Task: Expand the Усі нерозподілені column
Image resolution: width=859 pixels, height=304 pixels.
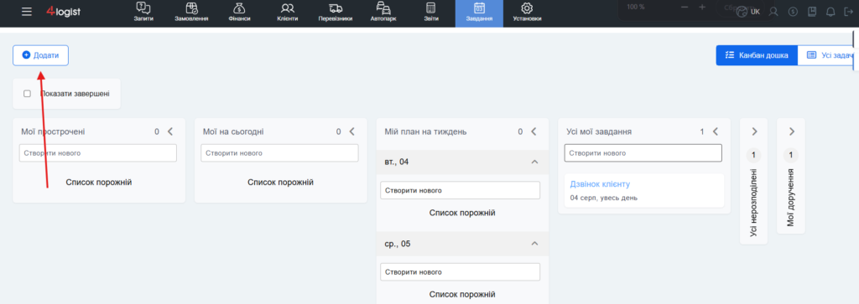Action: pyautogui.click(x=754, y=131)
